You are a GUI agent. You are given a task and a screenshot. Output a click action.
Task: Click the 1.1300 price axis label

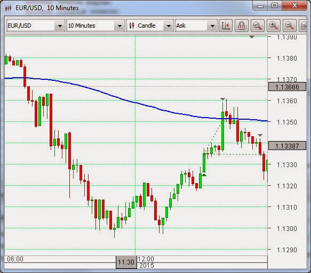(x=287, y=229)
